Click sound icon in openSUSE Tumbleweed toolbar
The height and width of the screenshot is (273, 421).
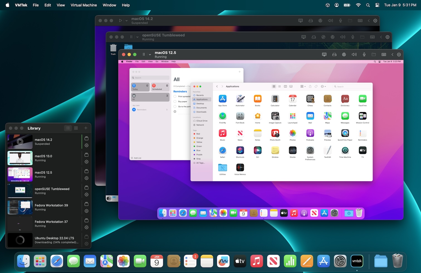pos(342,37)
